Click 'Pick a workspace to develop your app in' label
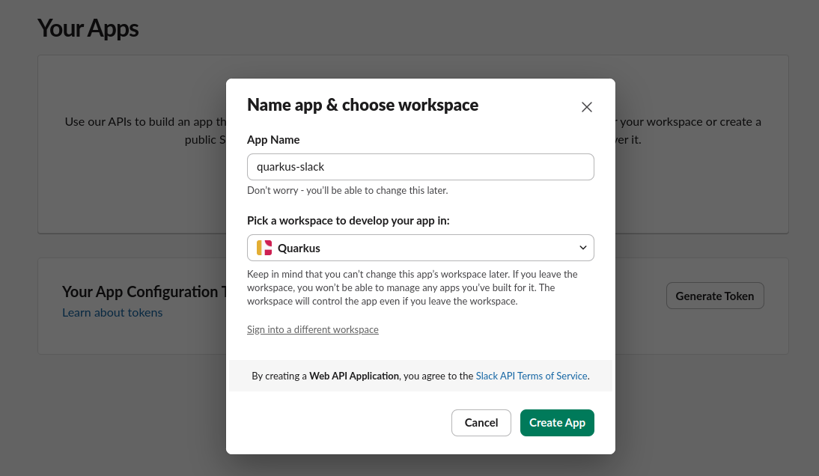Screen dimensions: 819x476 (x=348, y=221)
